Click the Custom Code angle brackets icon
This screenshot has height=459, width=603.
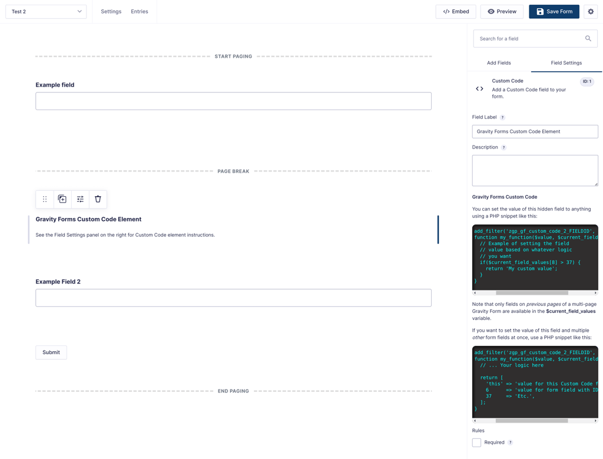[479, 88]
